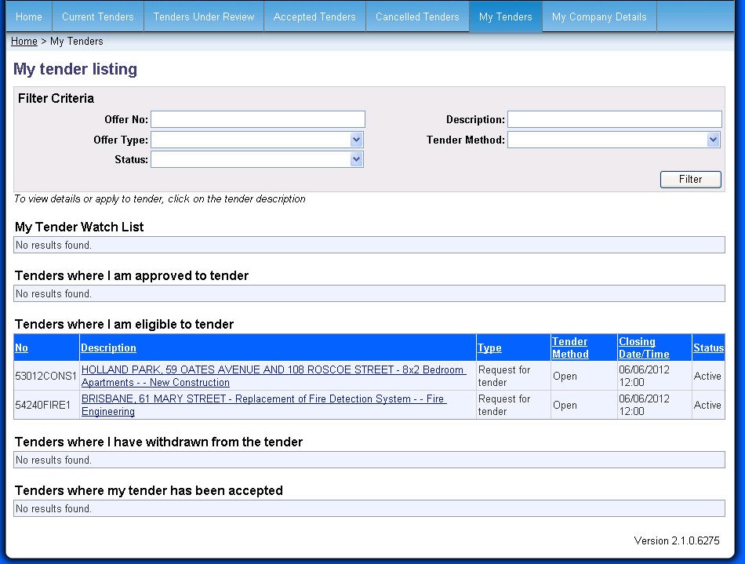This screenshot has height=564, width=745.
Task: Sort table by Tender Method column
Action: tap(570, 347)
